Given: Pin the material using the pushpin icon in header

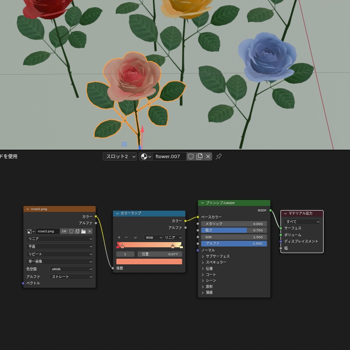Looking at the screenshot, I should (x=219, y=156).
